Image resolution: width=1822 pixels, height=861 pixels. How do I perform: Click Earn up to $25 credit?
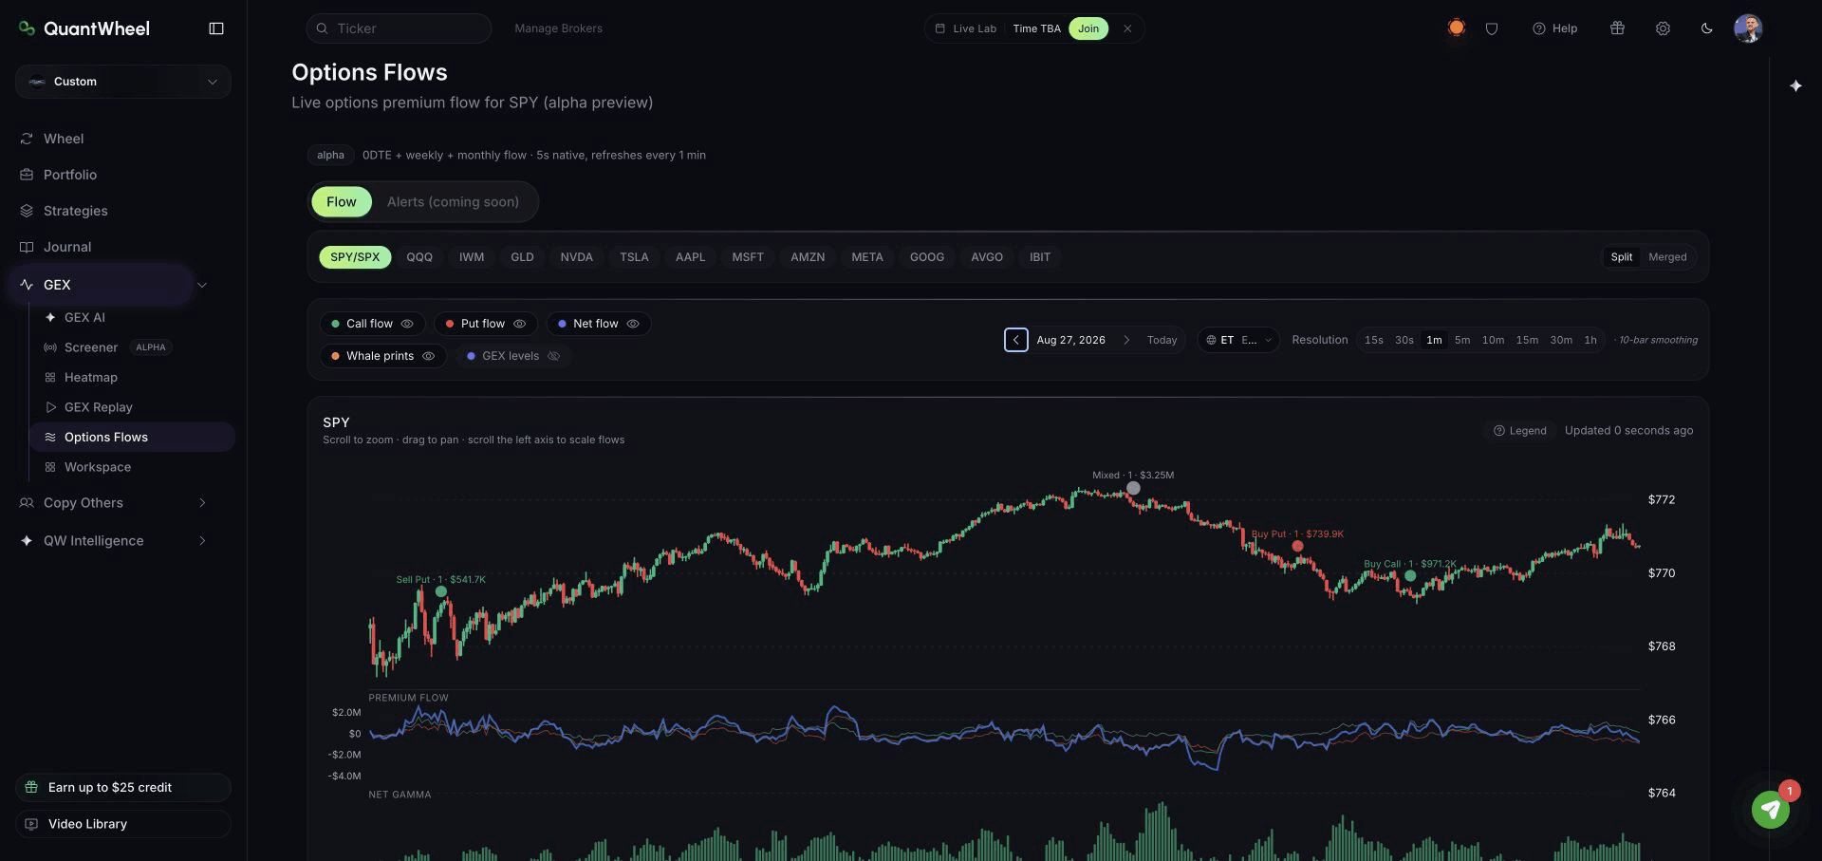(123, 788)
